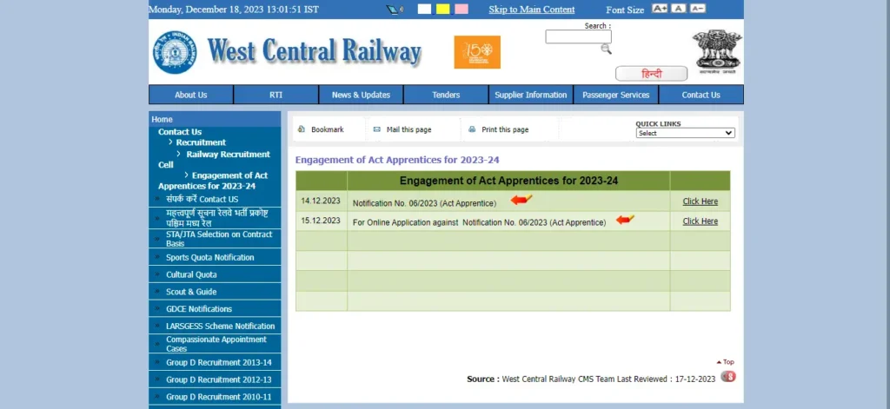Click the orange 150 years emblem
This screenshot has width=890, height=409.
click(477, 52)
